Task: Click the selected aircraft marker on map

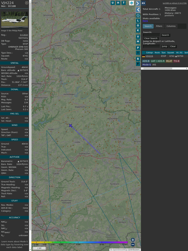Action: coord(70,125)
